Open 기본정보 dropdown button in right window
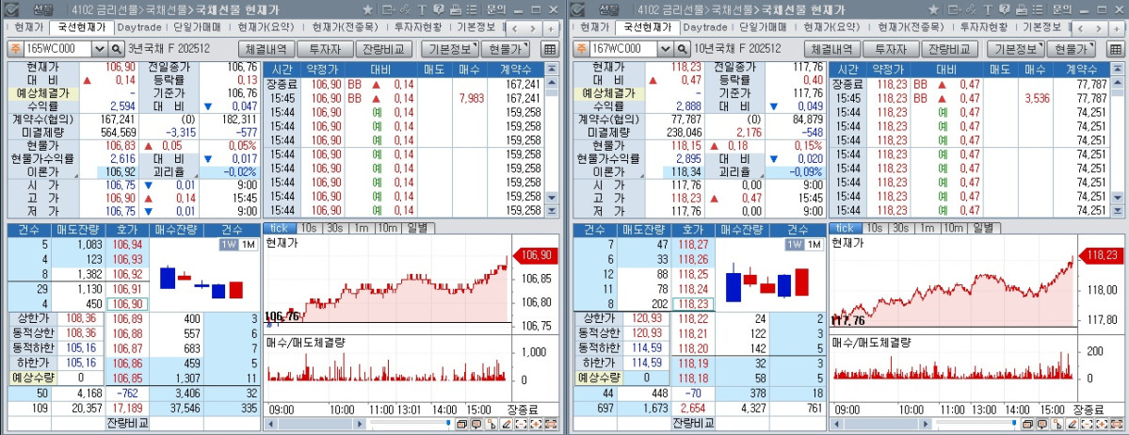 point(1015,50)
